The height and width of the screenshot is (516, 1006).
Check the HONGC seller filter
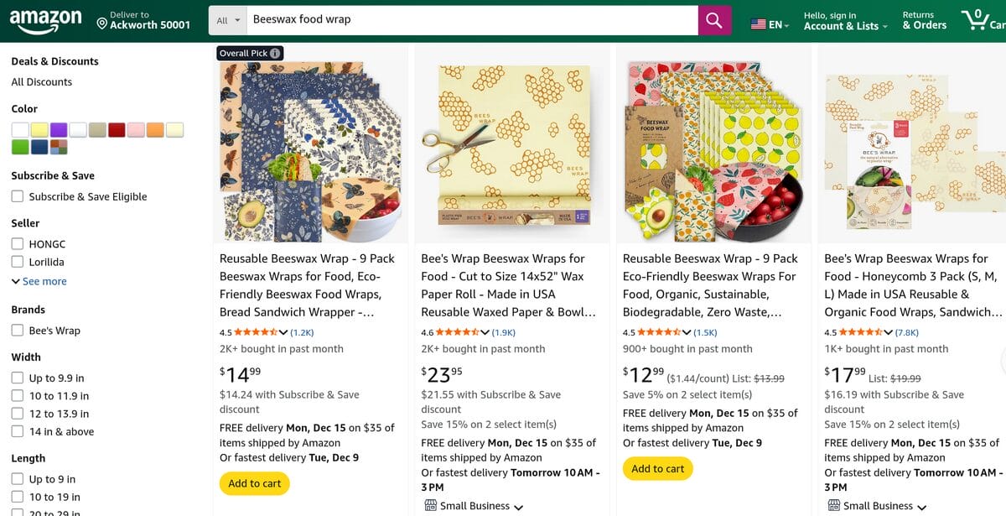17,243
